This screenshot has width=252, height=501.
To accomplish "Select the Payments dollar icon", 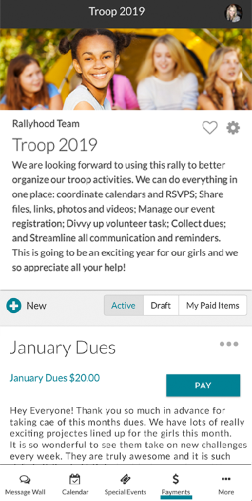I will tap(175, 479).
